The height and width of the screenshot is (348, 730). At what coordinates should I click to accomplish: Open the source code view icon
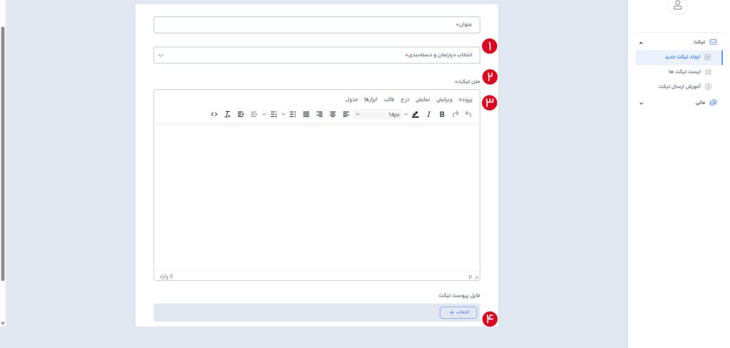[214, 114]
